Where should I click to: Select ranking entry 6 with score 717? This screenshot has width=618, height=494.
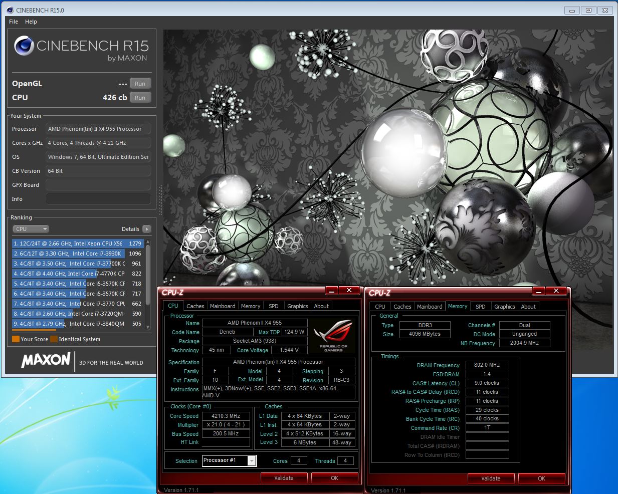78,294
